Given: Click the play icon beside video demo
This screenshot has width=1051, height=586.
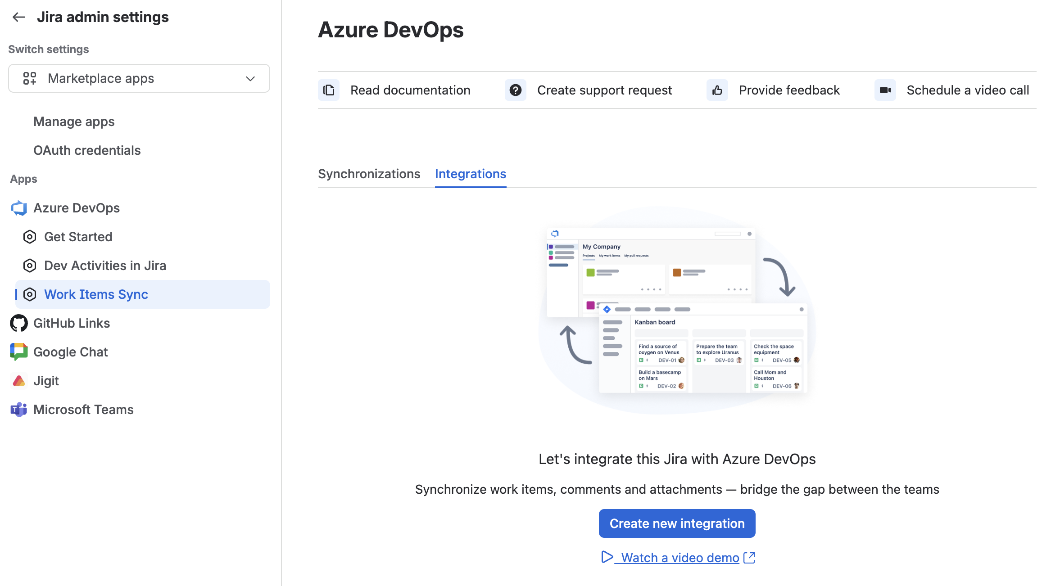Looking at the screenshot, I should 607,557.
